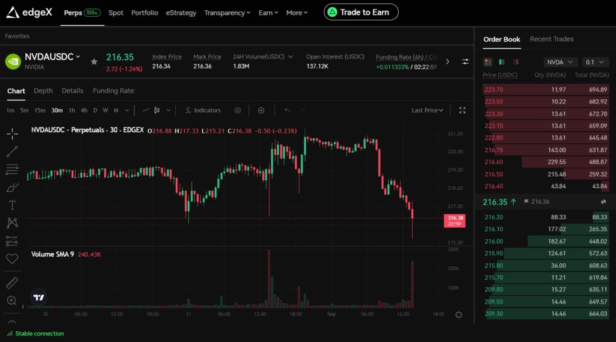Select ask price 223.70 row
Image resolution: width=616 pixels, height=342 pixels.
click(x=546, y=90)
